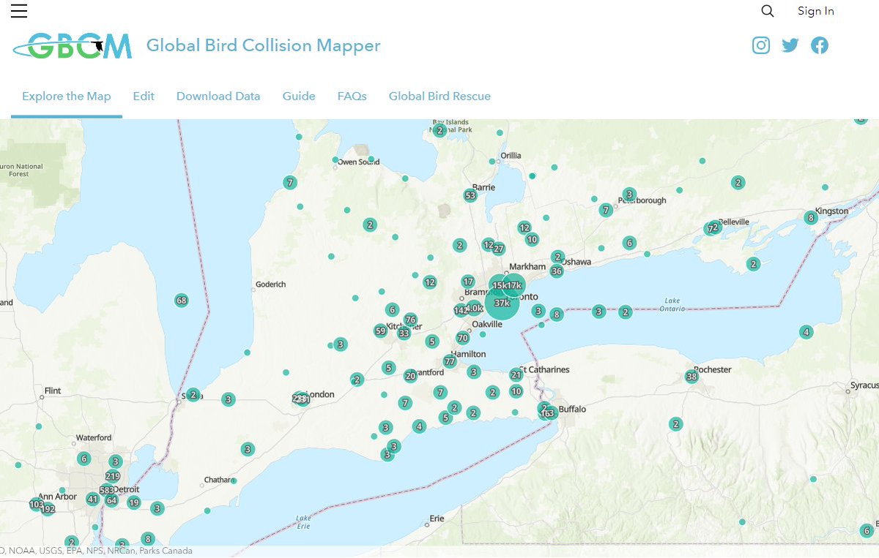Switch to the Explore the Map tab
Screen dimensions: 879x558
pos(66,96)
